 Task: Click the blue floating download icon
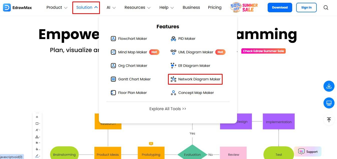(329, 86)
